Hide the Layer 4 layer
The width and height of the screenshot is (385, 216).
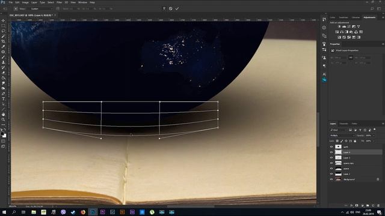(x=331, y=152)
